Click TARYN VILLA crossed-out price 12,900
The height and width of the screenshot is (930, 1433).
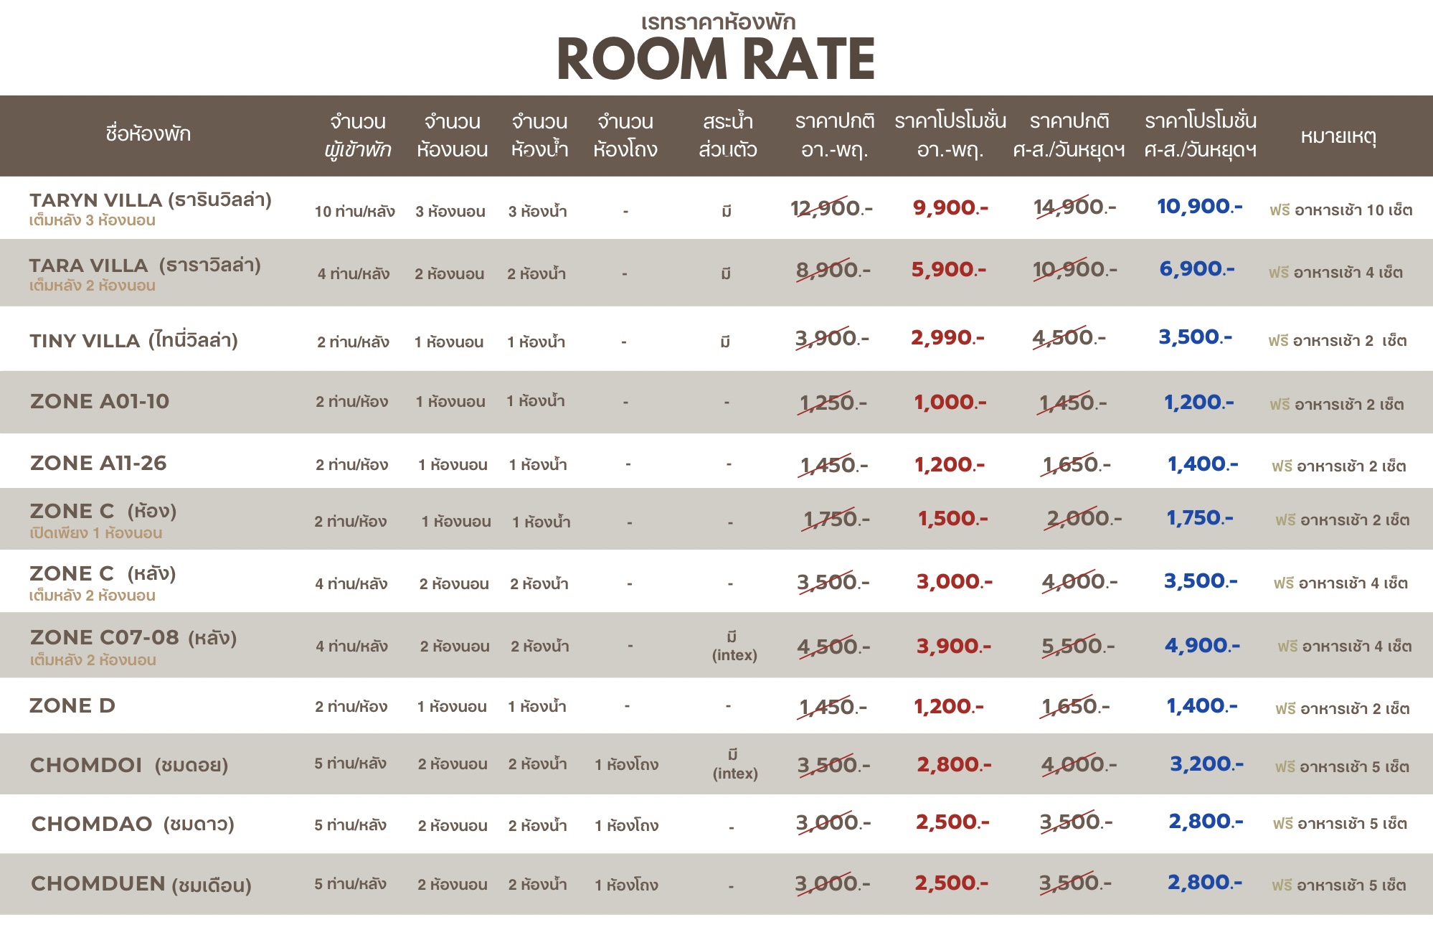pyautogui.click(x=831, y=208)
